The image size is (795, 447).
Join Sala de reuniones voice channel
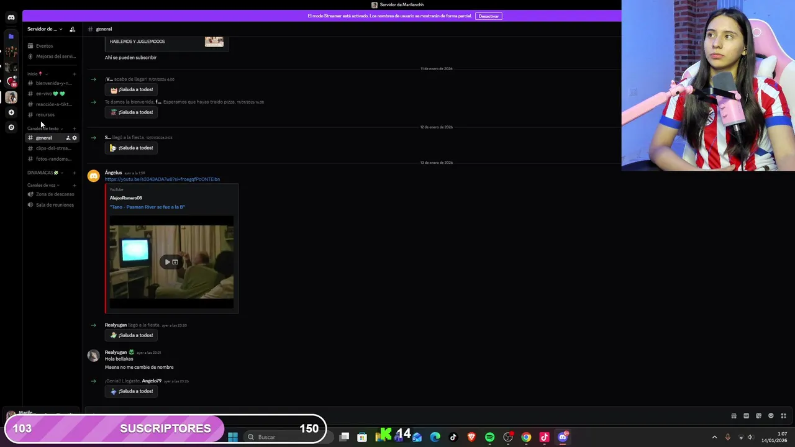pyautogui.click(x=52, y=205)
